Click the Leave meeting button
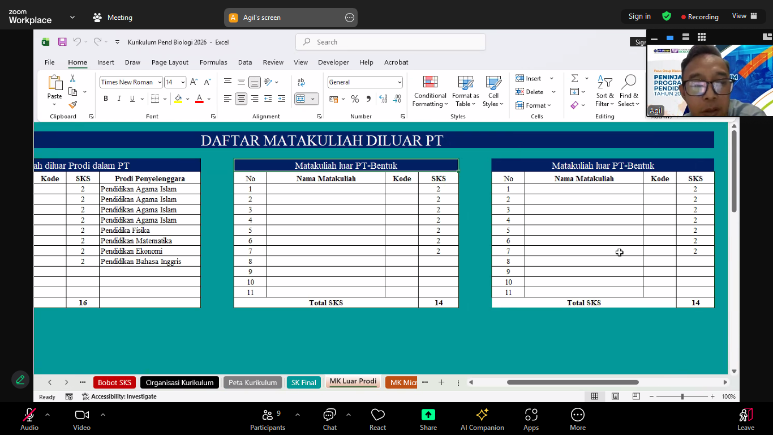 [x=745, y=419]
